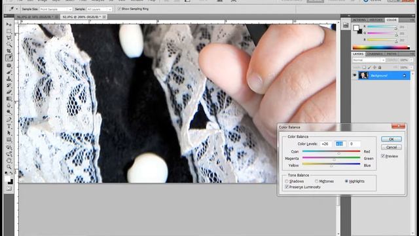Switch to the Channels tab
Image resolution: width=419 pixels, height=236 pixels.
(x=374, y=54)
